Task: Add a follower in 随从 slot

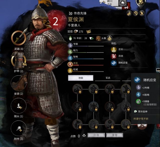Action: [18, 106]
